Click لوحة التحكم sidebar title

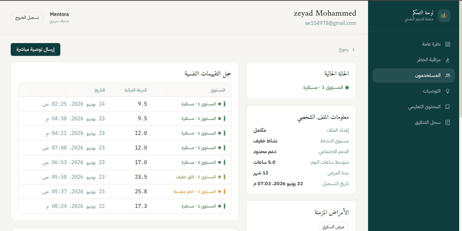click(423, 12)
